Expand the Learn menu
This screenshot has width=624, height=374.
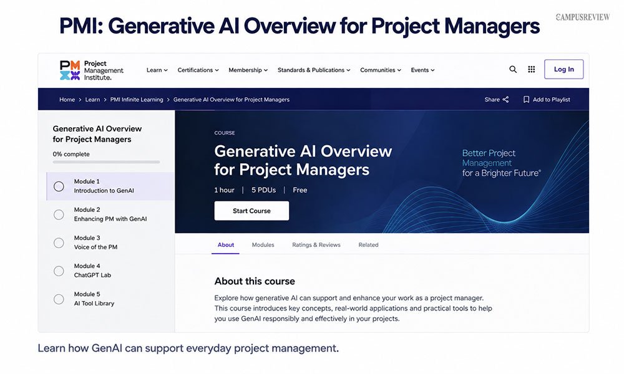157,70
